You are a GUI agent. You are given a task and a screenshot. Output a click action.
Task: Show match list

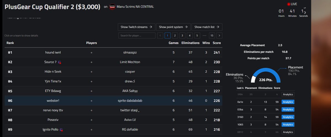207,27
